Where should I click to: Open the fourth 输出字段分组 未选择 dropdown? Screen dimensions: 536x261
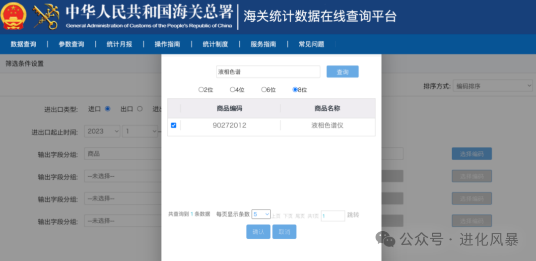[x=123, y=221]
